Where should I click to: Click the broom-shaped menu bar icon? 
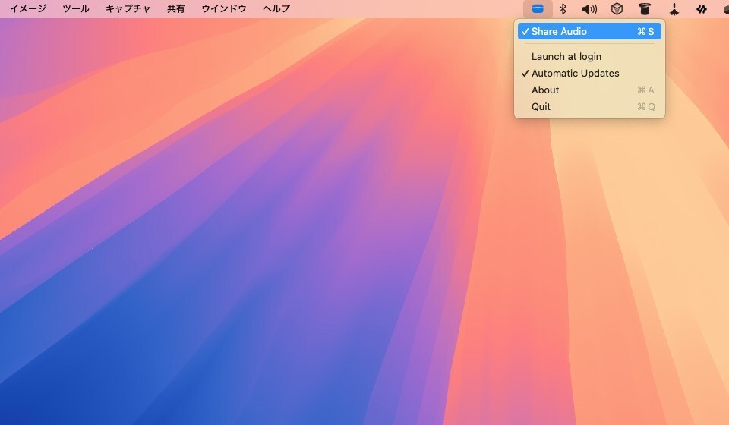coord(674,9)
